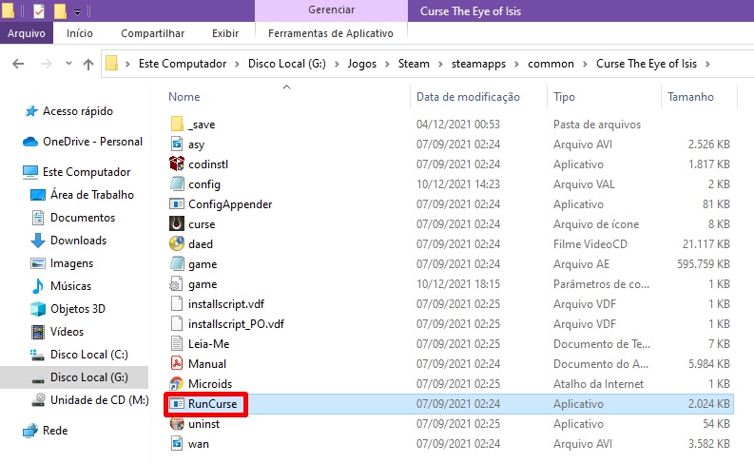Open the Arquivo menu
This screenshot has width=754, height=463.
[27, 33]
